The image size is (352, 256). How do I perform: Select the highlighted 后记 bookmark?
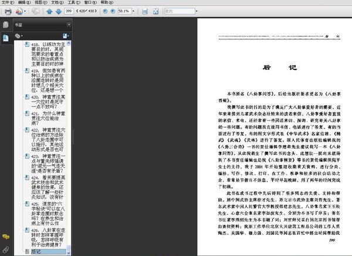[x=48, y=251]
